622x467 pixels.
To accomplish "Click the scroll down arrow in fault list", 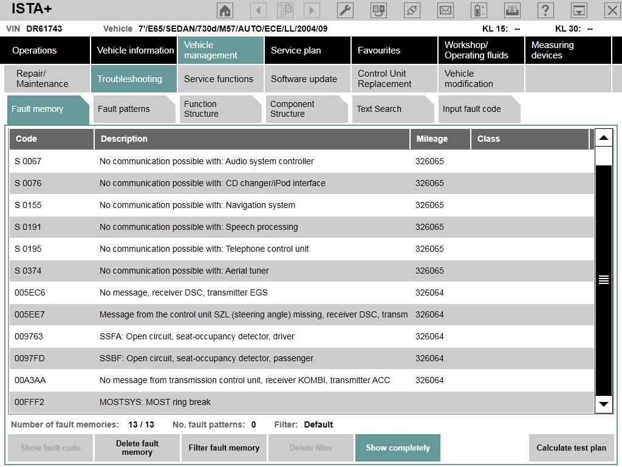I will tap(604, 404).
